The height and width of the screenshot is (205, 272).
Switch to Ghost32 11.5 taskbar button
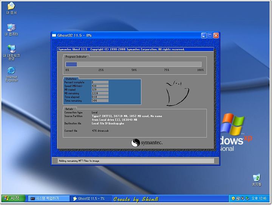(x=91, y=199)
